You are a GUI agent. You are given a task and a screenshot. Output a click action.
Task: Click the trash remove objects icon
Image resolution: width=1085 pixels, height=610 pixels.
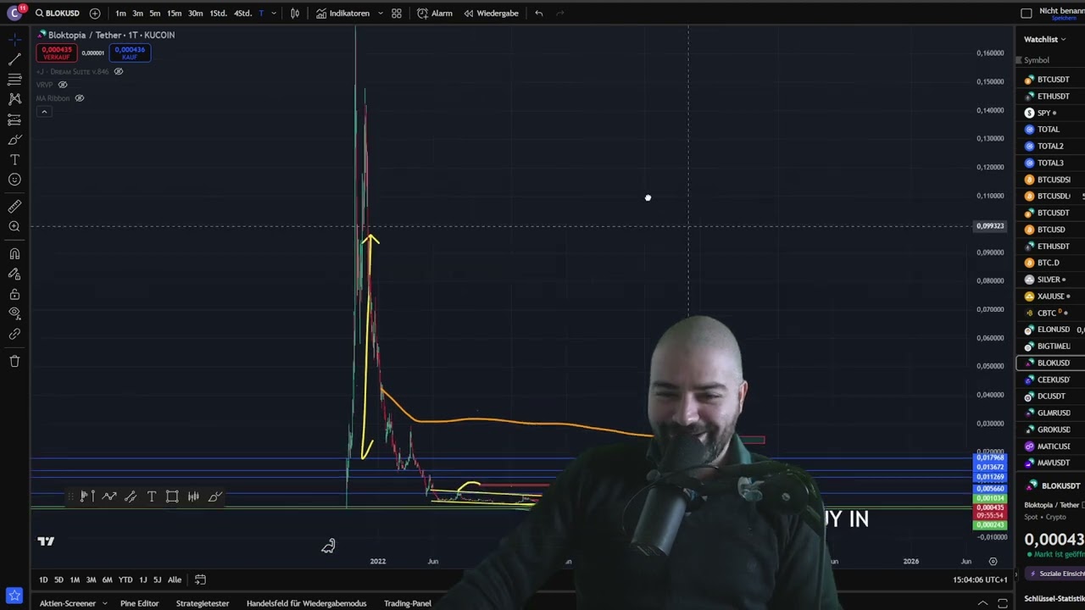click(x=14, y=361)
